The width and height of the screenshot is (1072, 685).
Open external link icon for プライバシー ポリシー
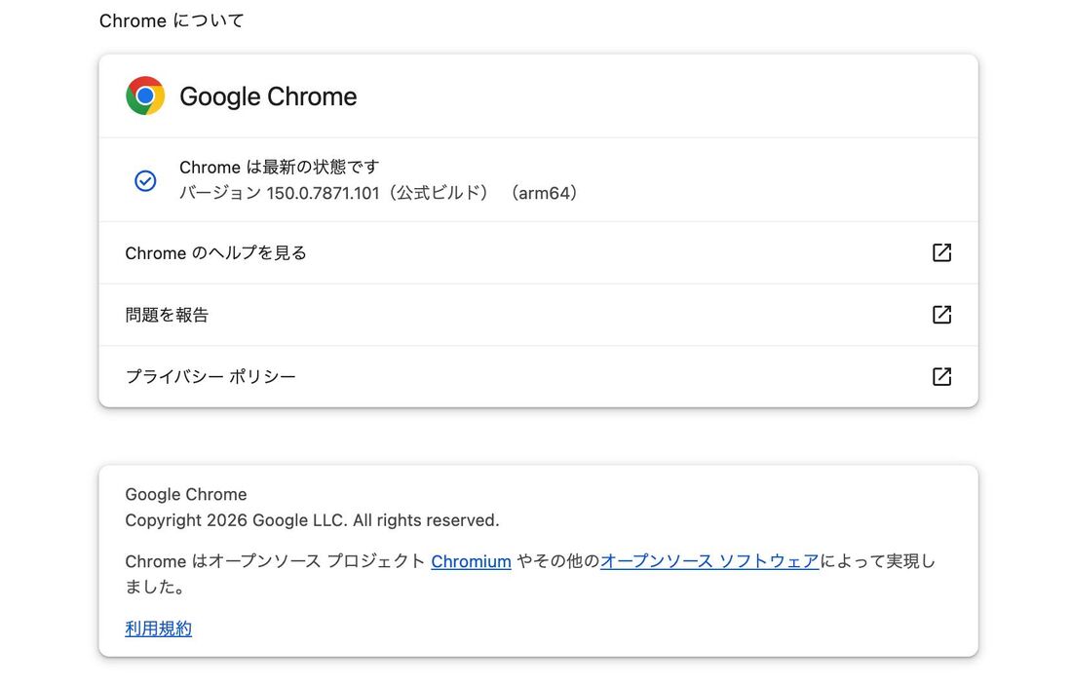click(941, 376)
